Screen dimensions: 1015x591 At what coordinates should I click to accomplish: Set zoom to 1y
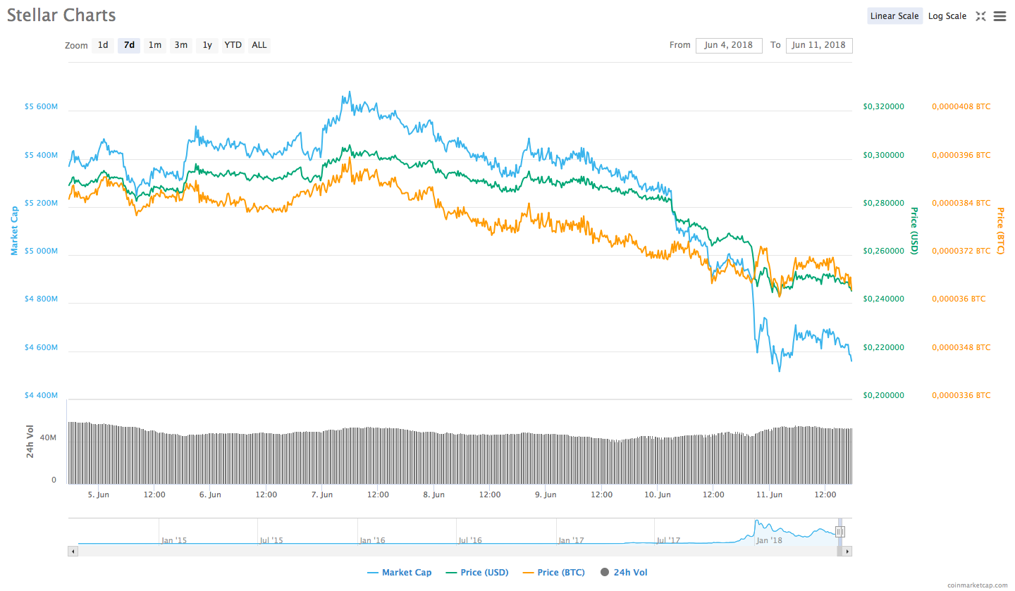tap(207, 45)
